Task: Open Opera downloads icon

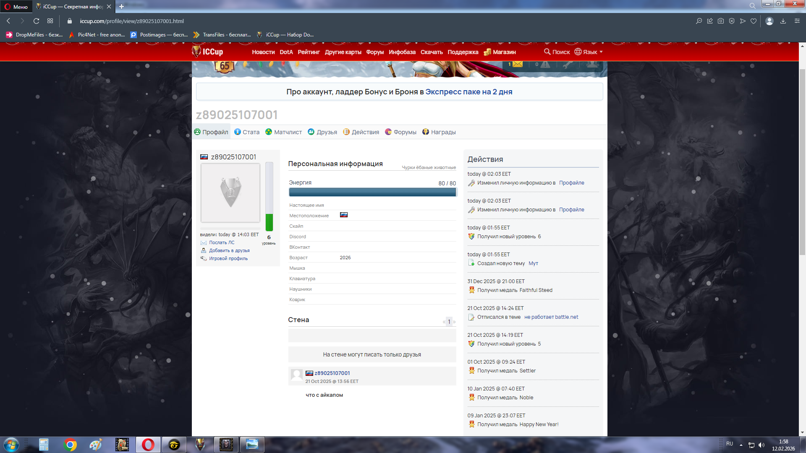Action: click(x=783, y=21)
